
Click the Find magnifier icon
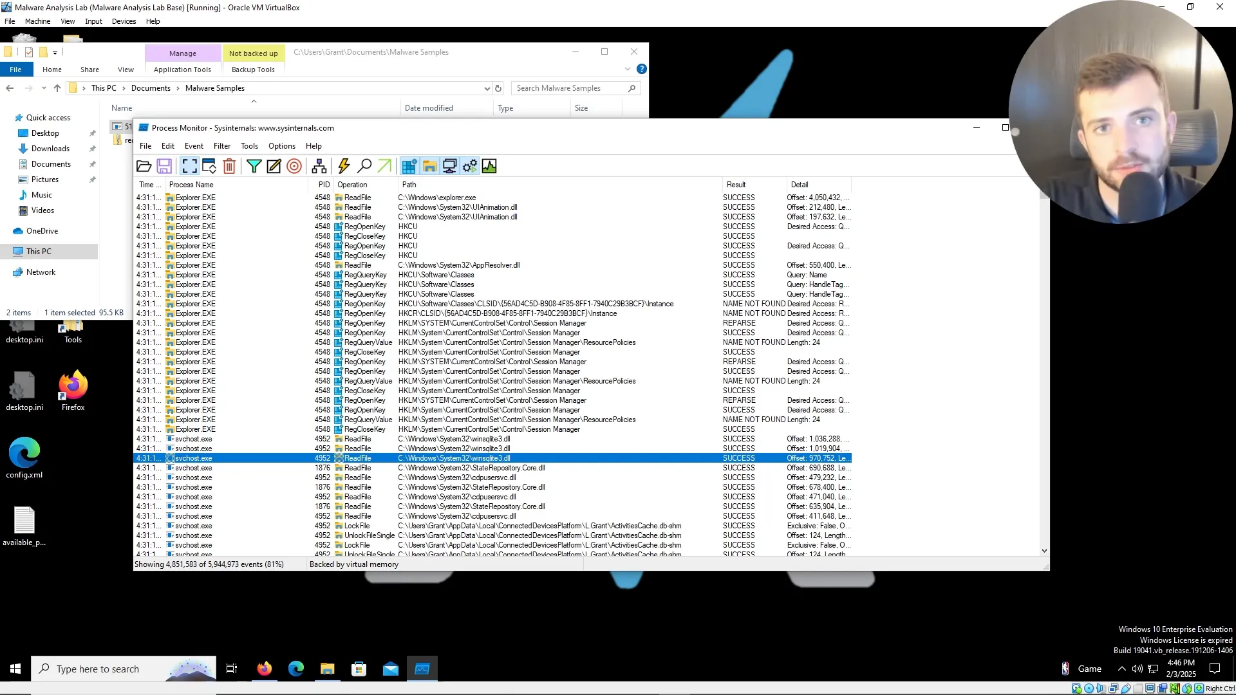click(364, 167)
